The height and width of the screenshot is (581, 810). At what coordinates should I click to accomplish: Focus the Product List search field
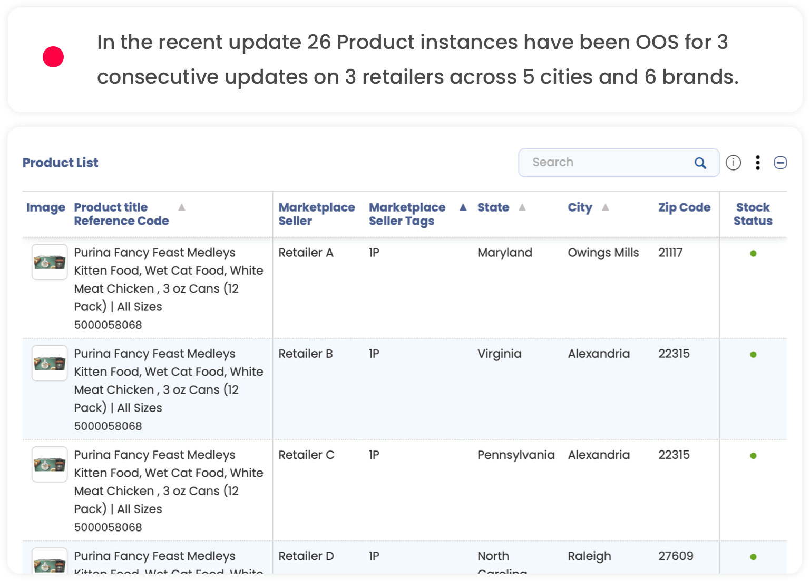point(618,163)
